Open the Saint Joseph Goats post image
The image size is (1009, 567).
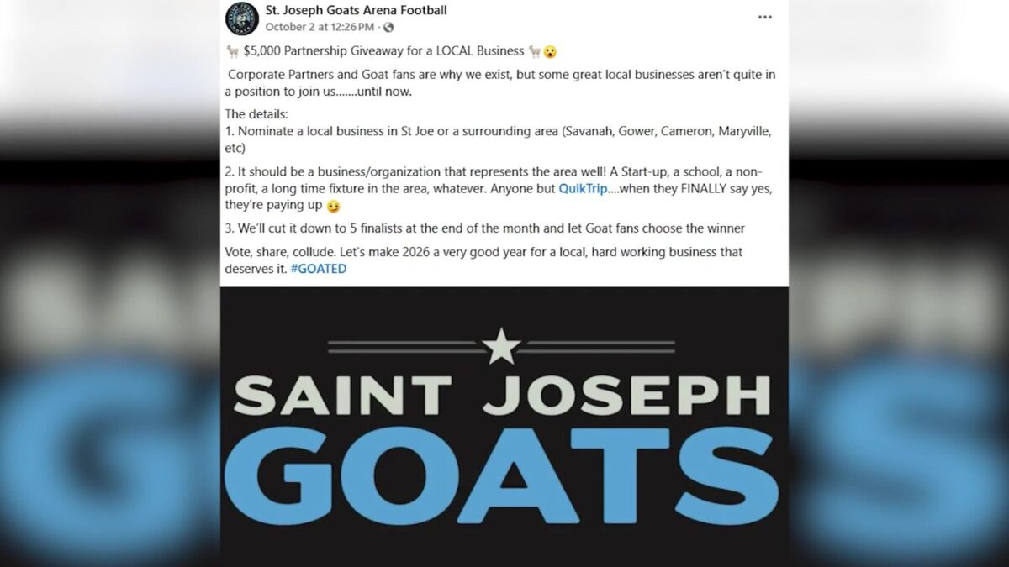coord(504,427)
